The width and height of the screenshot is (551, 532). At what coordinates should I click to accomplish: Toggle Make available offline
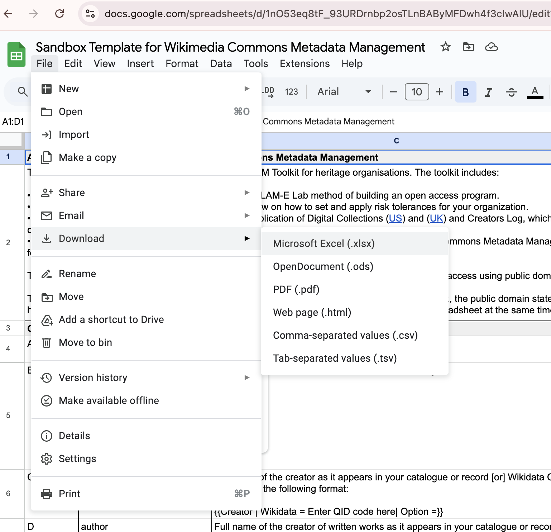tap(146, 400)
